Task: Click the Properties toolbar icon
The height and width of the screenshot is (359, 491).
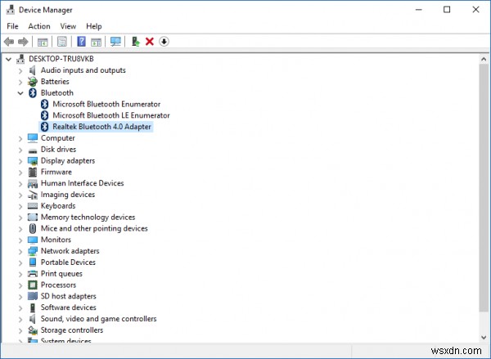Action: click(x=61, y=42)
